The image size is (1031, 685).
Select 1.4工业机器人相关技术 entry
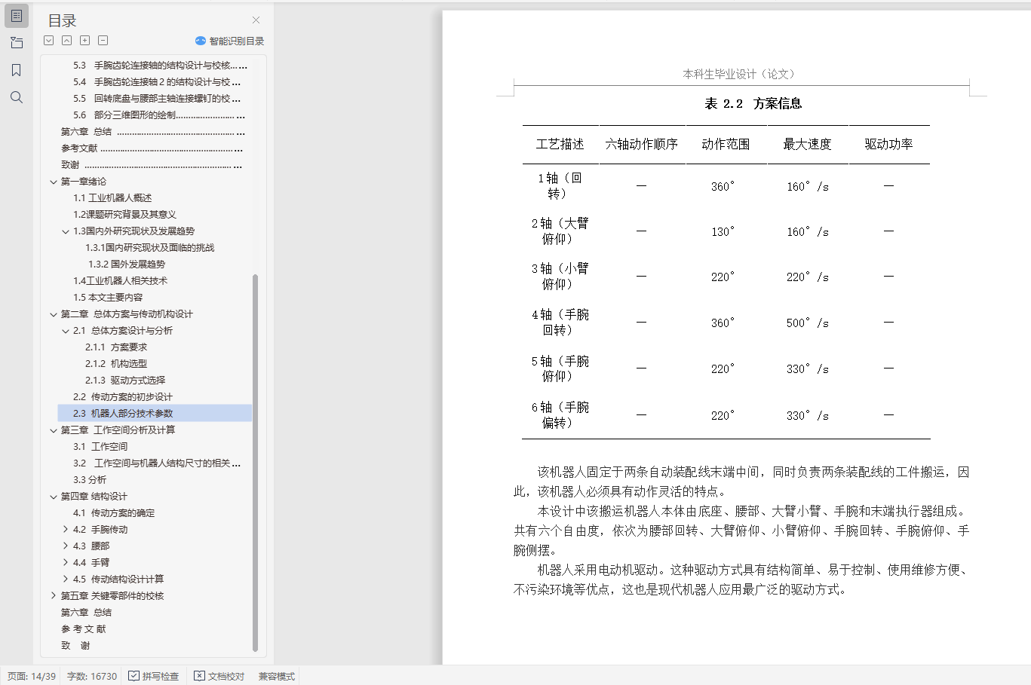(x=120, y=281)
